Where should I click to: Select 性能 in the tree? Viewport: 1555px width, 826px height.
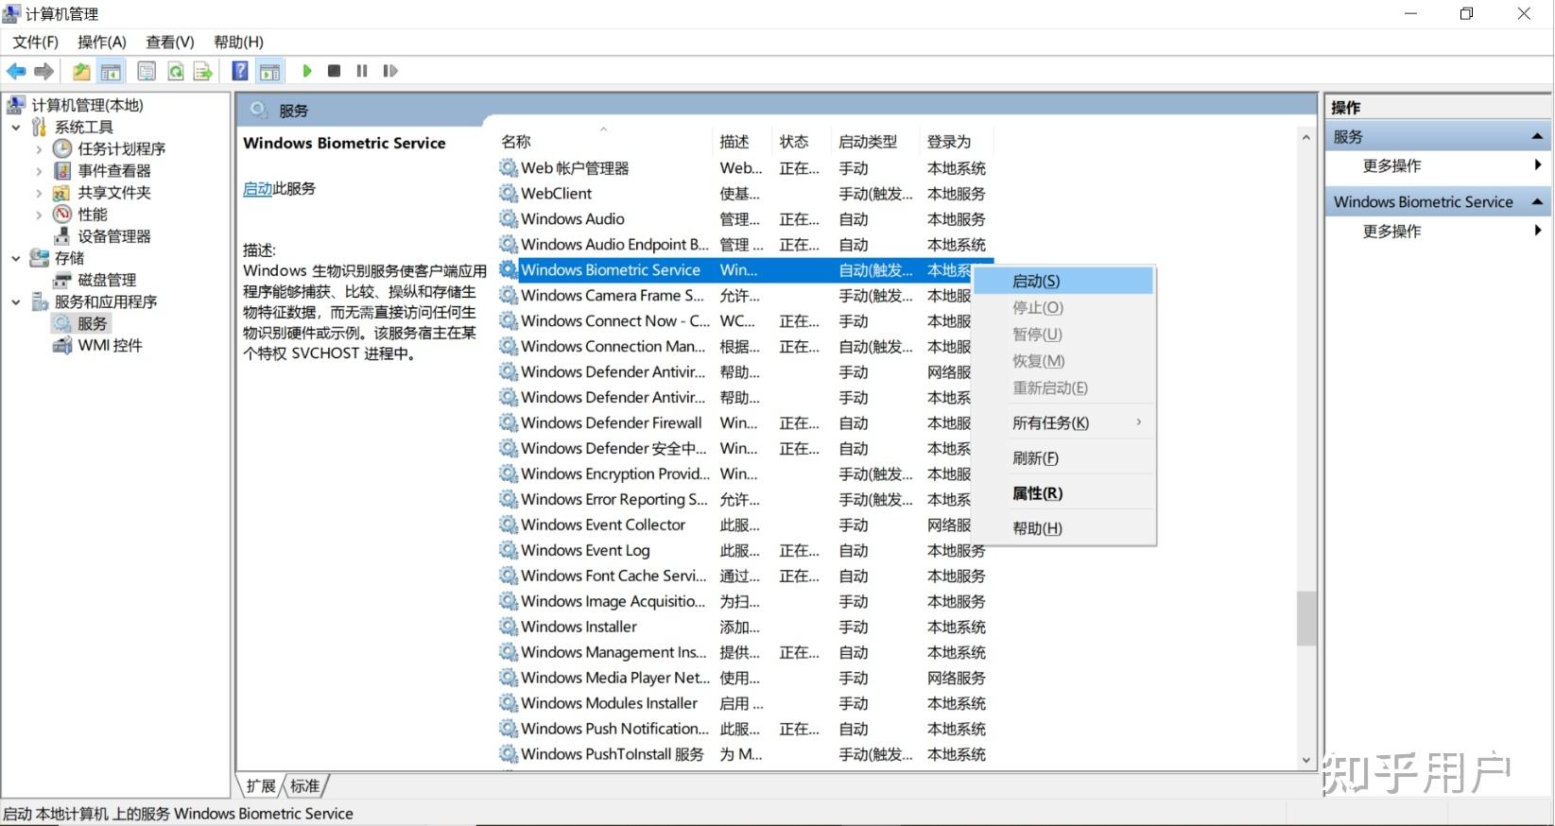tap(93, 214)
